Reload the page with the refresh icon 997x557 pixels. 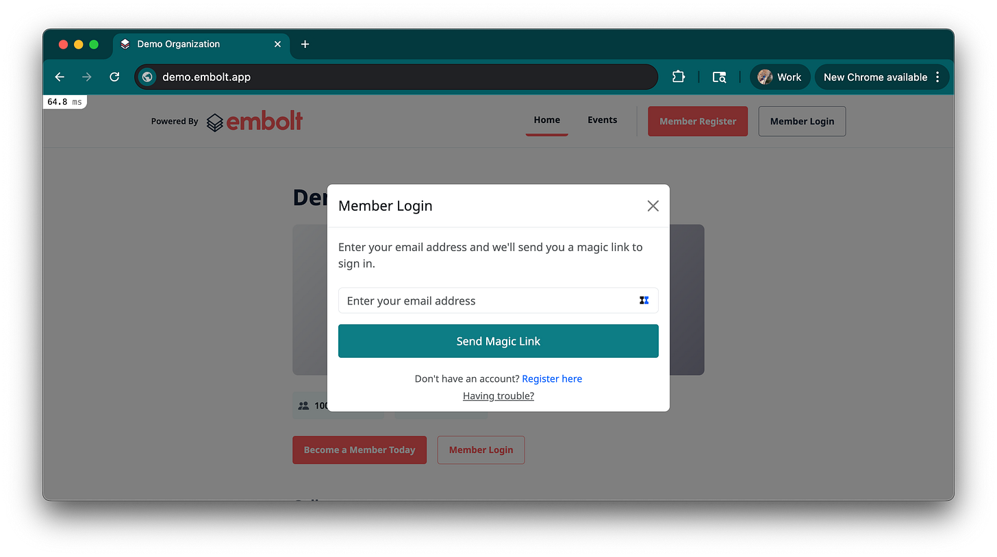114,77
